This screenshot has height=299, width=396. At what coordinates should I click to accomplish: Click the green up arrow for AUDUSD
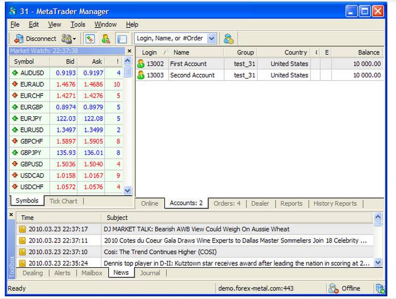click(15, 73)
